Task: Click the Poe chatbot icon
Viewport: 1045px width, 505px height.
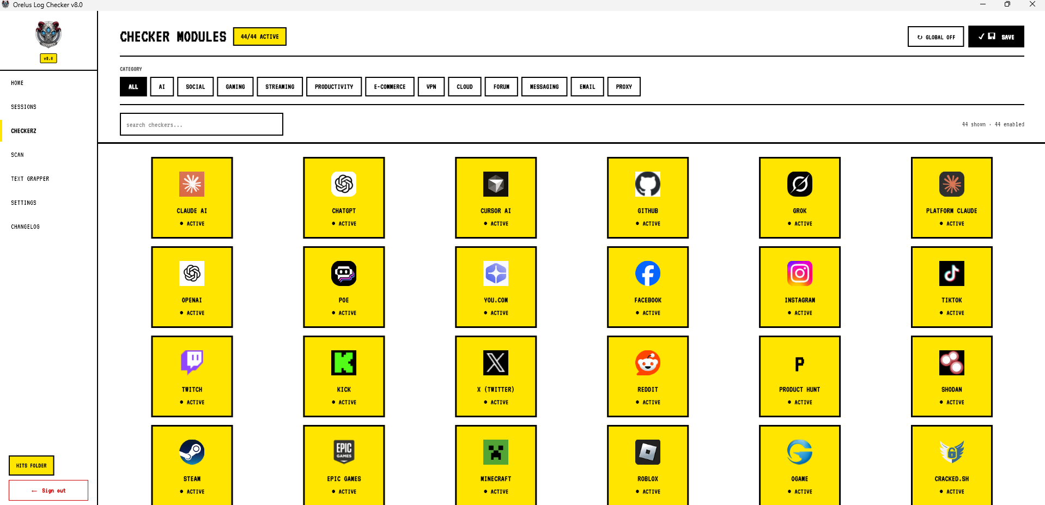Action: coord(344,273)
